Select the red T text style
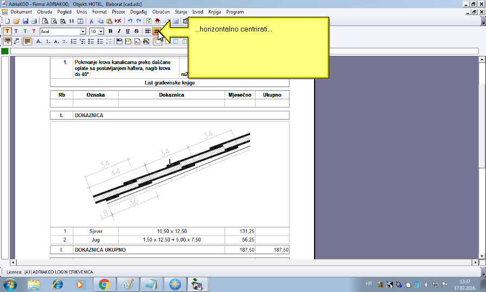Viewport: 486px width, 292px height. 34,31
